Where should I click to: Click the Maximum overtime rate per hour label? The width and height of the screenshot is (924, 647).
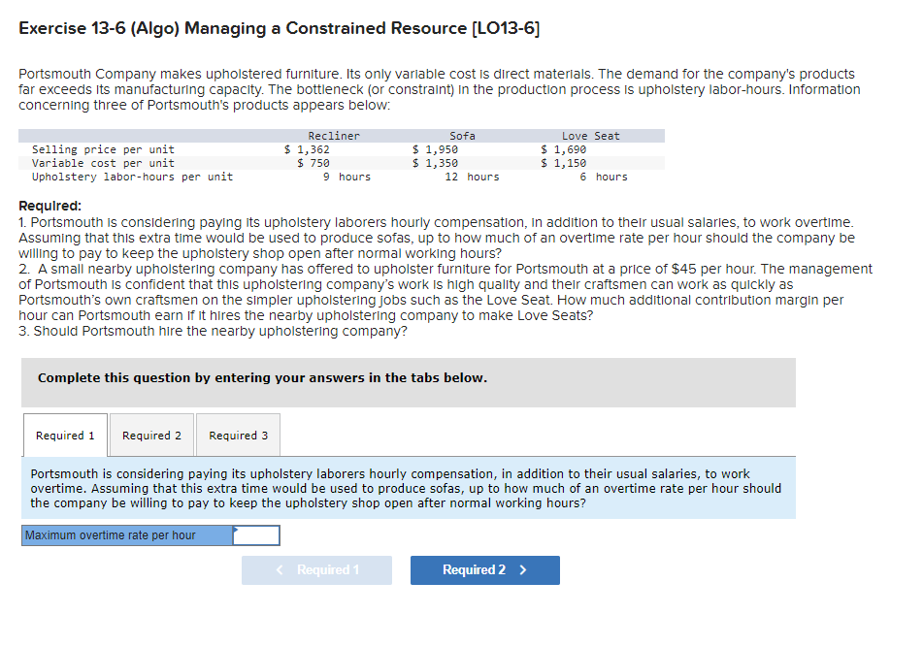coord(111,535)
